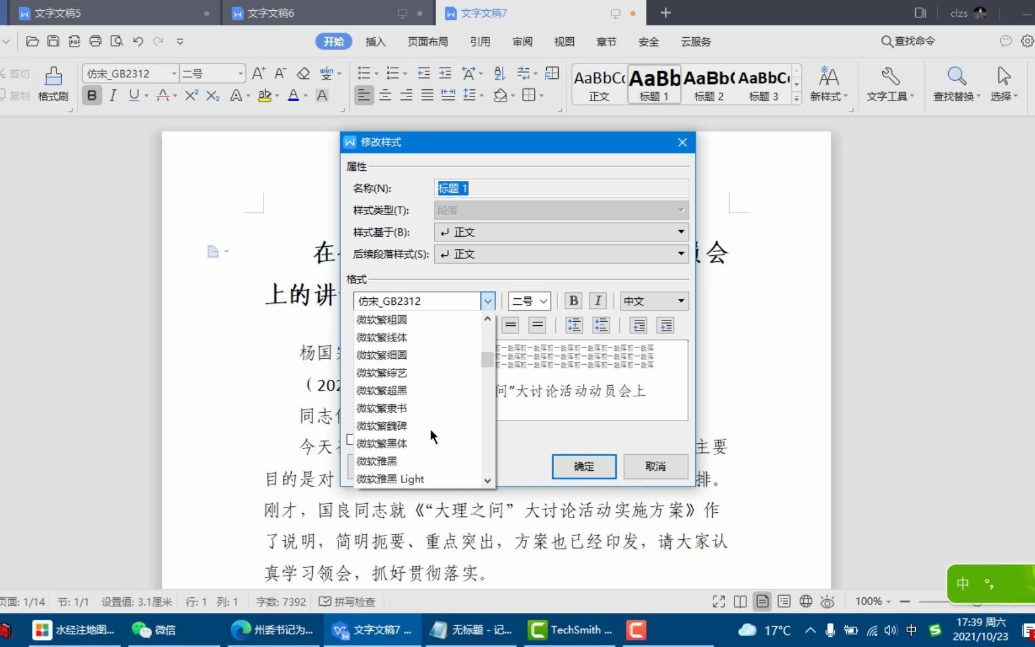Select 微软雅黑 Light from font list
Viewport: 1035px width, 647px height.
coord(417,479)
